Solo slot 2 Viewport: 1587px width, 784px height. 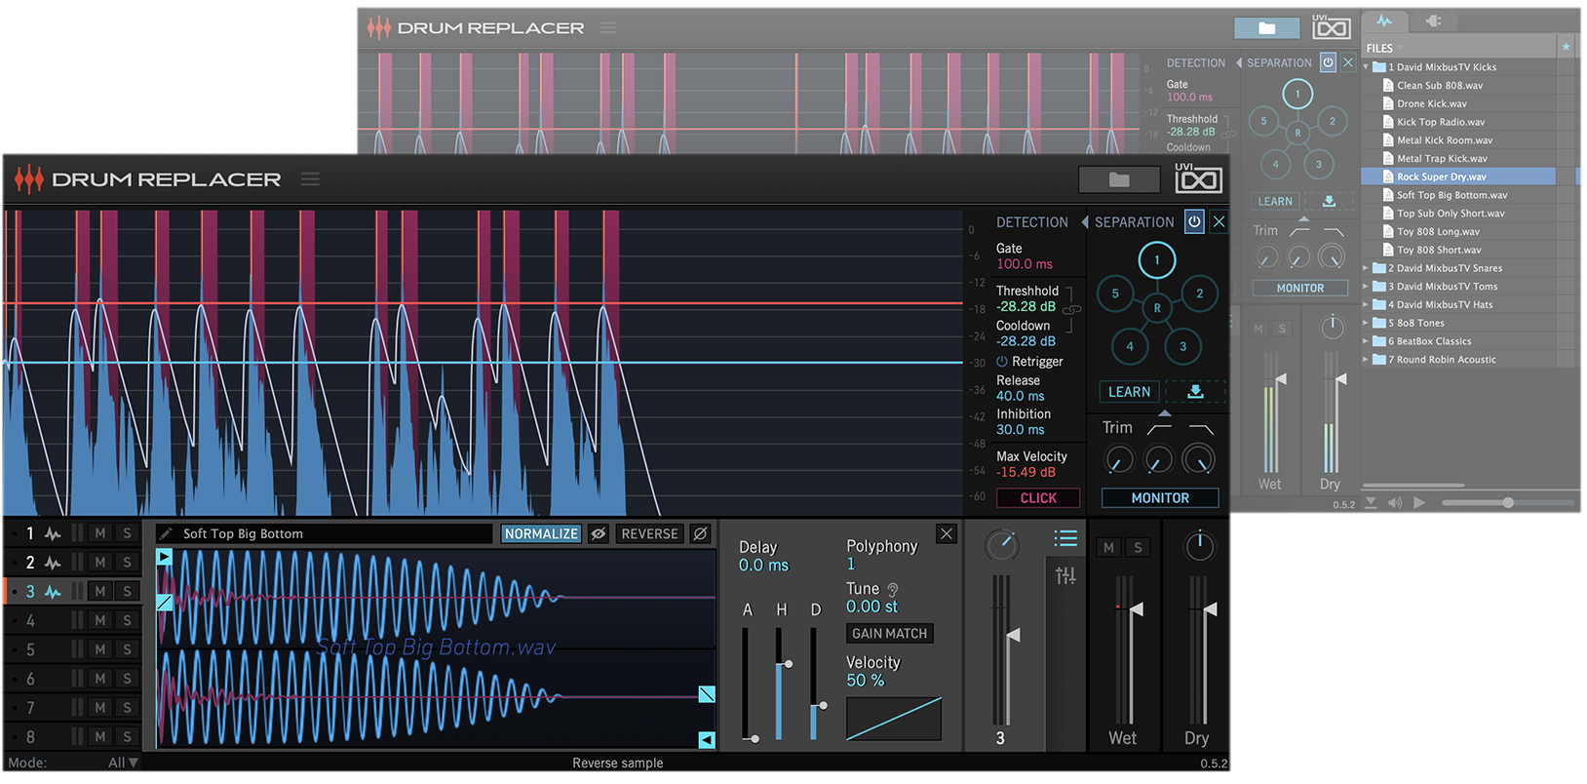point(127,563)
